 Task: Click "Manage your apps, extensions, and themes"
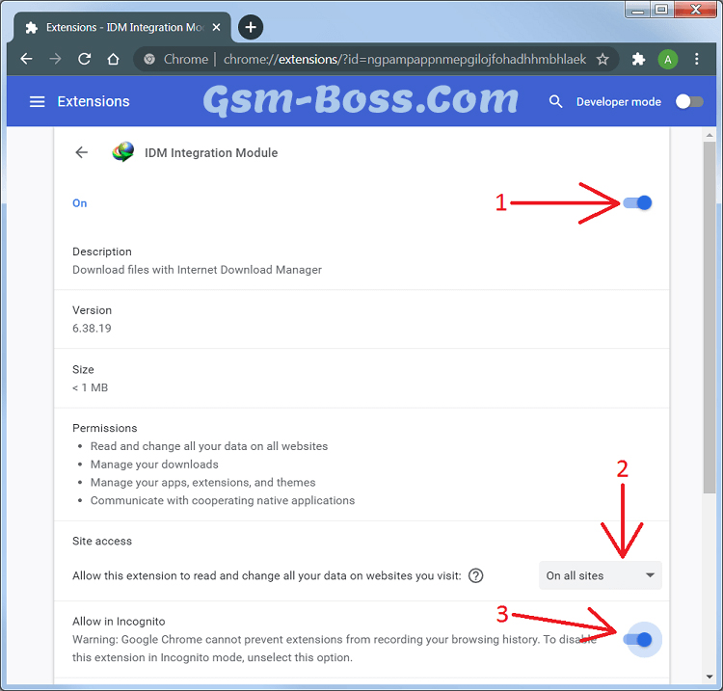click(x=202, y=482)
